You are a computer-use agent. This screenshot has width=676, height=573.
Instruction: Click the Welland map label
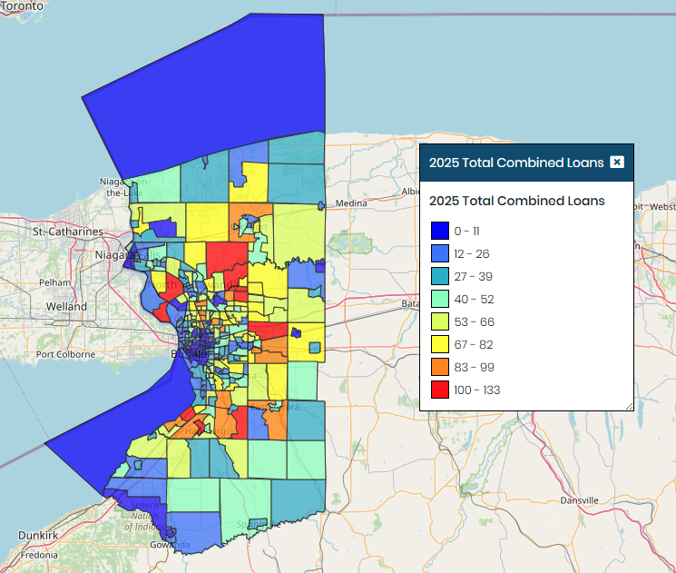[x=66, y=306]
